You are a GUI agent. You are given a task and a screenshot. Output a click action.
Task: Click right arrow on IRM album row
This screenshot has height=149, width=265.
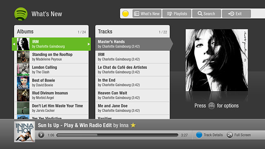pos(89,44)
